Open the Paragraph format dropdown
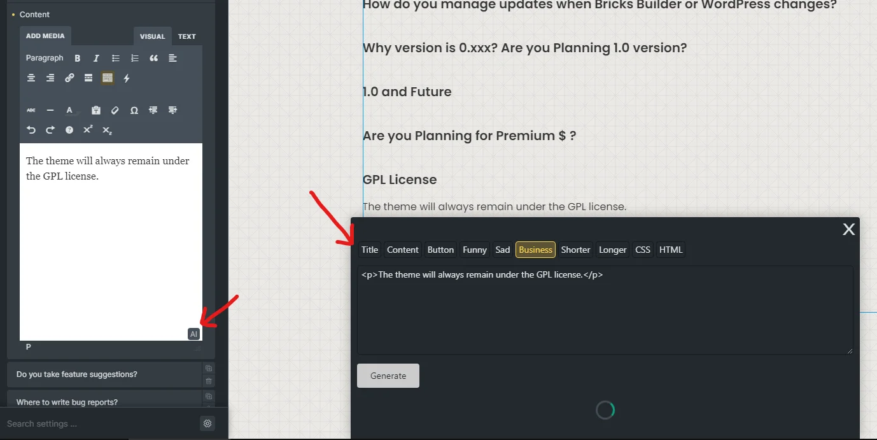The height and width of the screenshot is (440, 877). pyautogui.click(x=45, y=58)
